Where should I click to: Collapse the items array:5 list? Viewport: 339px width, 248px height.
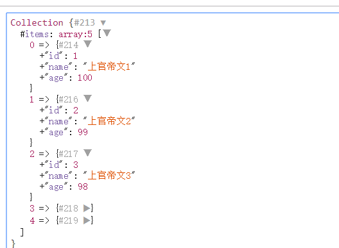(107, 33)
